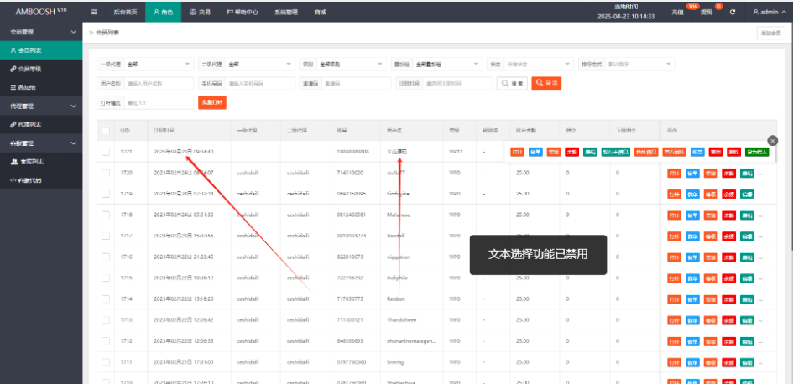Image resolution: width=793 pixels, height=384 pixels.
Task: Toggle the sidebar with the hamburger icon
Action: click(94, 12)
